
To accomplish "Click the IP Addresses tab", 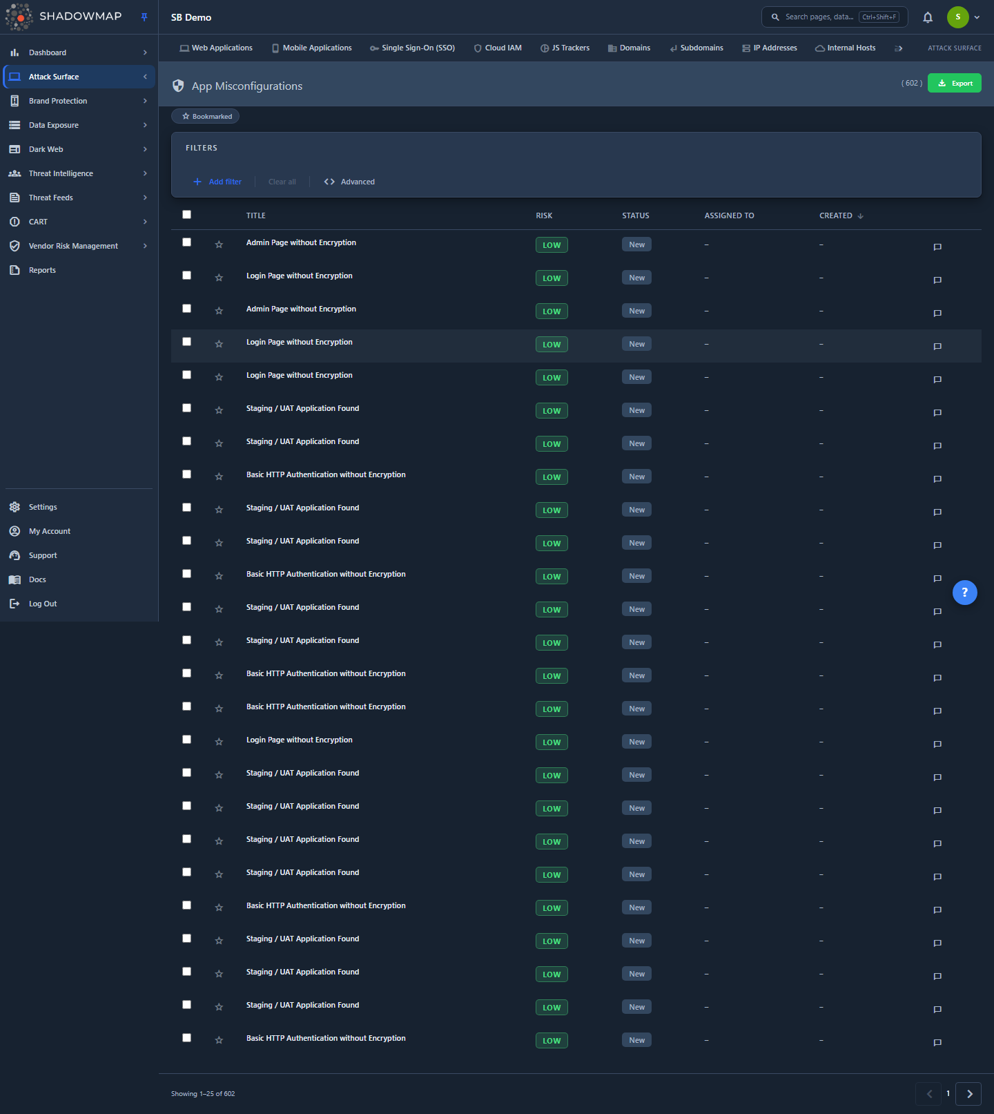I will coord(770,48).
